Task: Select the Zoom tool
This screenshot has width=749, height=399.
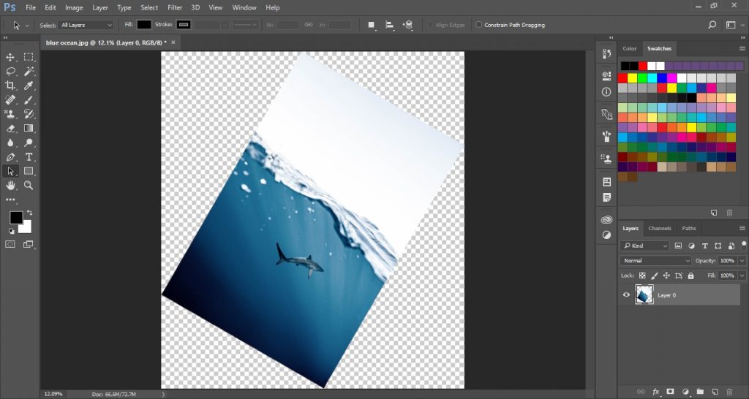Action: [29, 185]
